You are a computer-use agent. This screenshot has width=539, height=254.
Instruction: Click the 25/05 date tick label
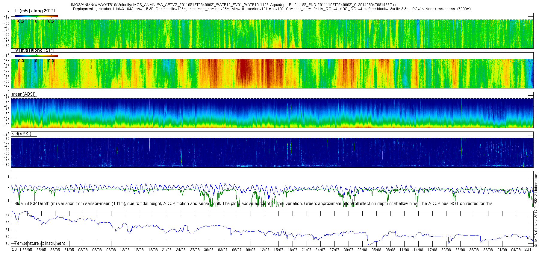coord(41,250)
